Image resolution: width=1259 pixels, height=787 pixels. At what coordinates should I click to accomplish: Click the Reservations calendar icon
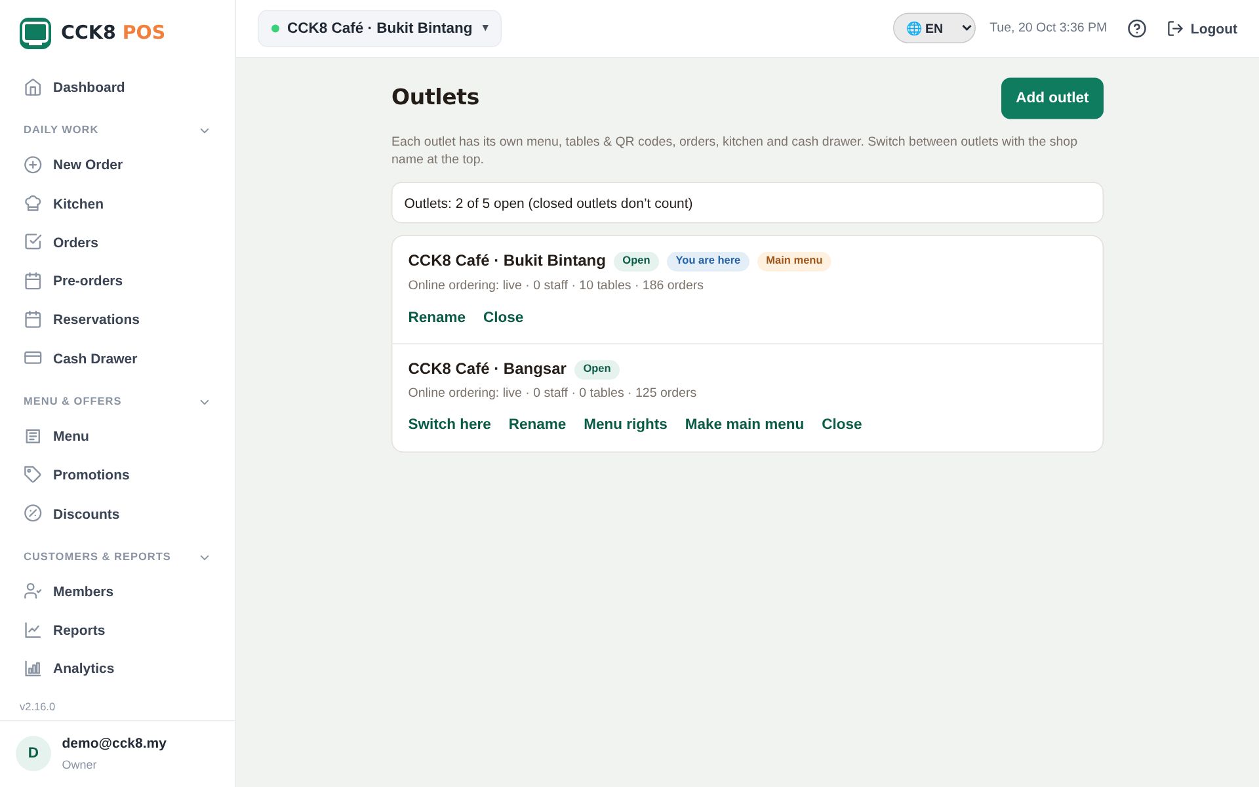pos(33,319)
